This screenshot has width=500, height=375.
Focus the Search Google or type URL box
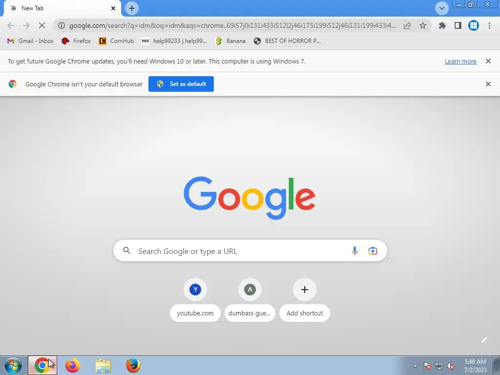pyautogui.click(x=250, y=250)
